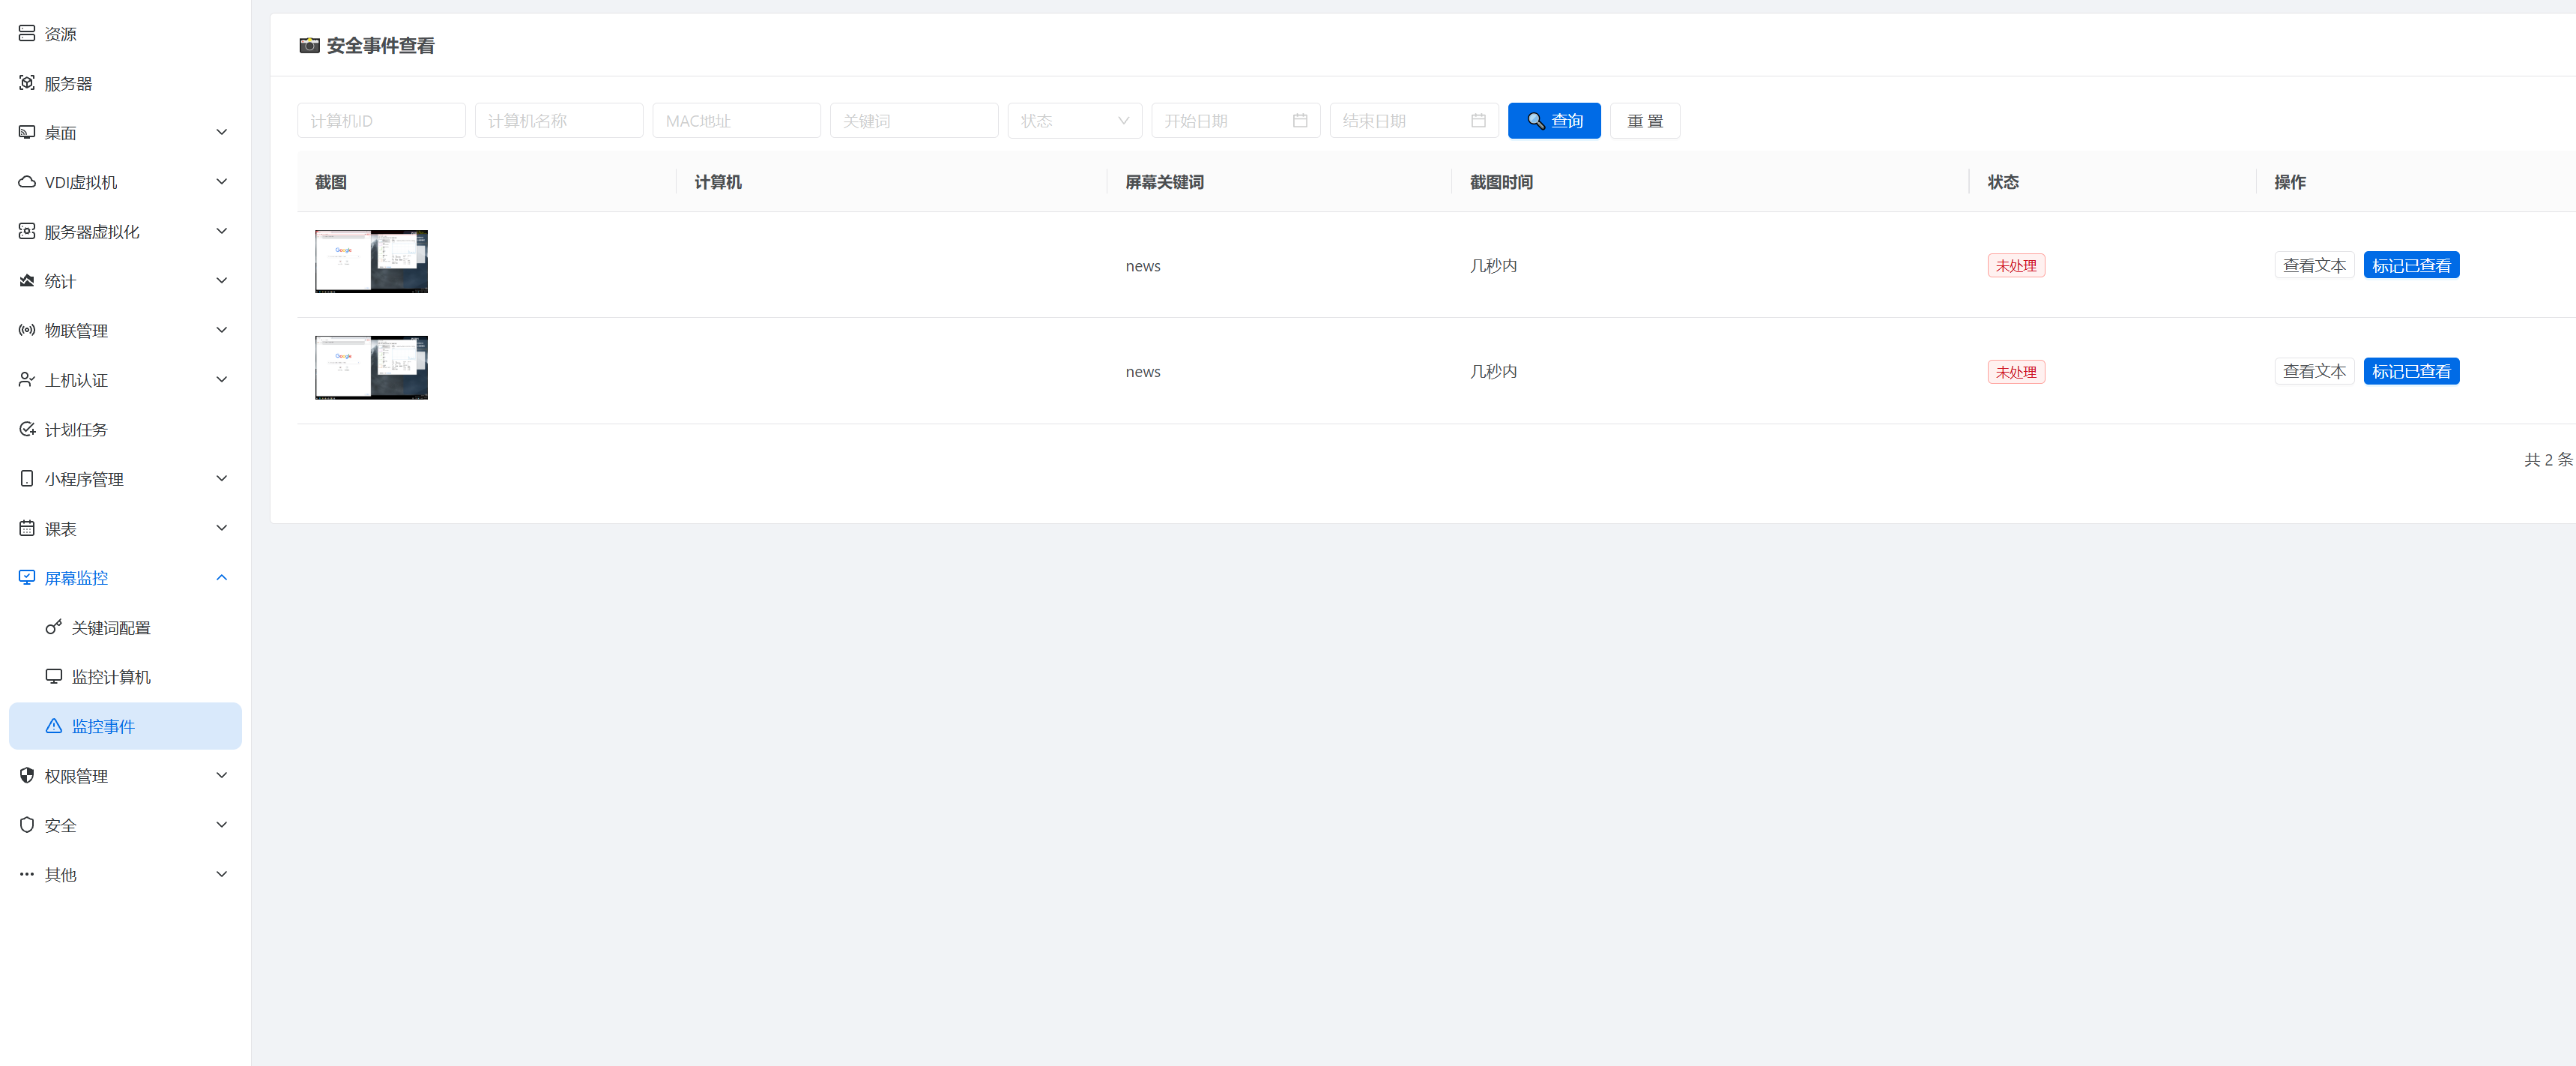
Task: Click the warning triangle icon for 监控事件
Action: pos(54,726)
